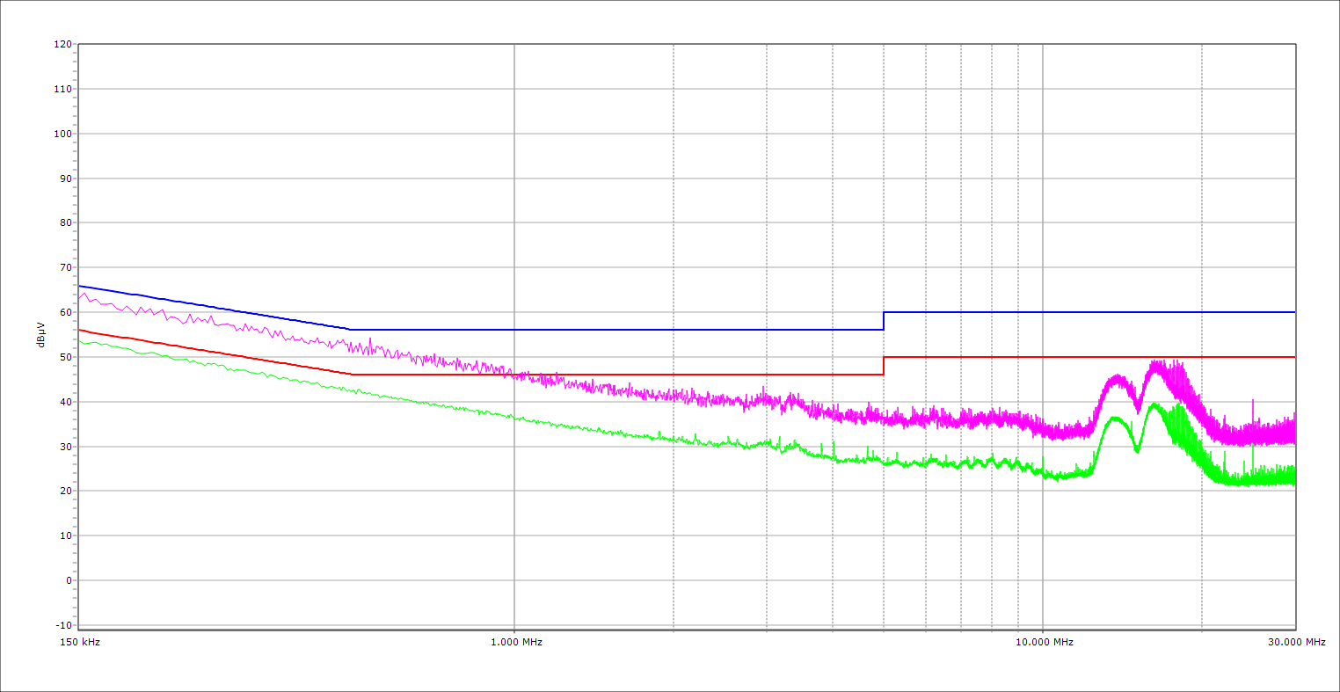Click the 30.000 MHz x-axis label
Image resolution: width=1340 pixels, height=692 pixels.
coord(1296,642)
